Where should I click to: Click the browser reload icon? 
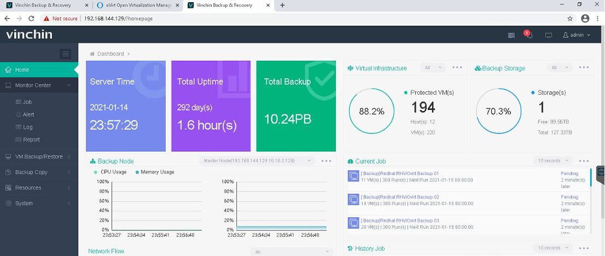point(32,19)
